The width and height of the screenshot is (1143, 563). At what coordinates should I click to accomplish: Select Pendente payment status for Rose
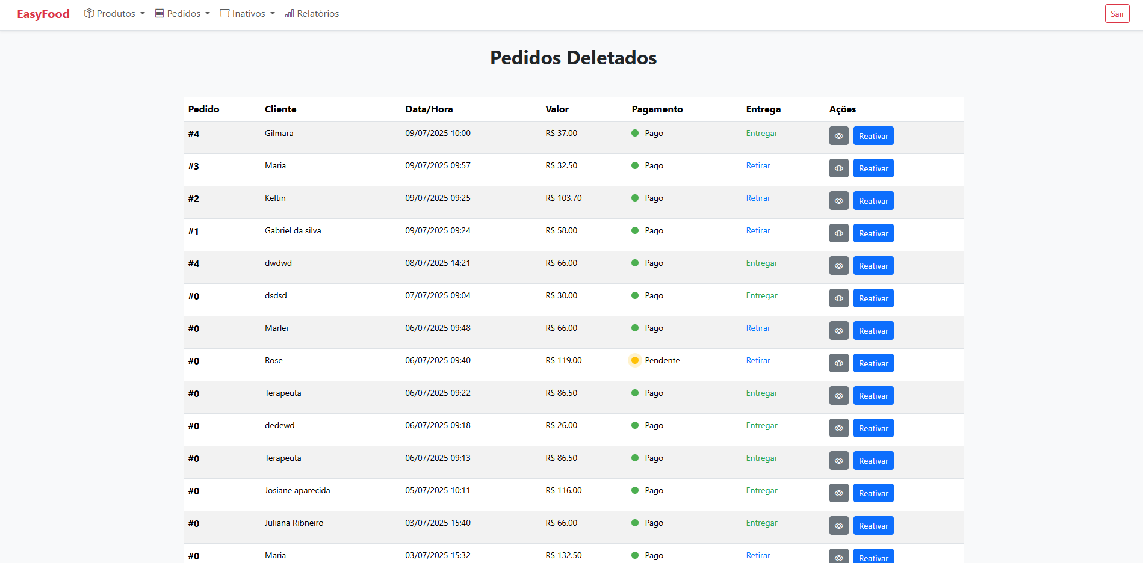tap(662, 360)
